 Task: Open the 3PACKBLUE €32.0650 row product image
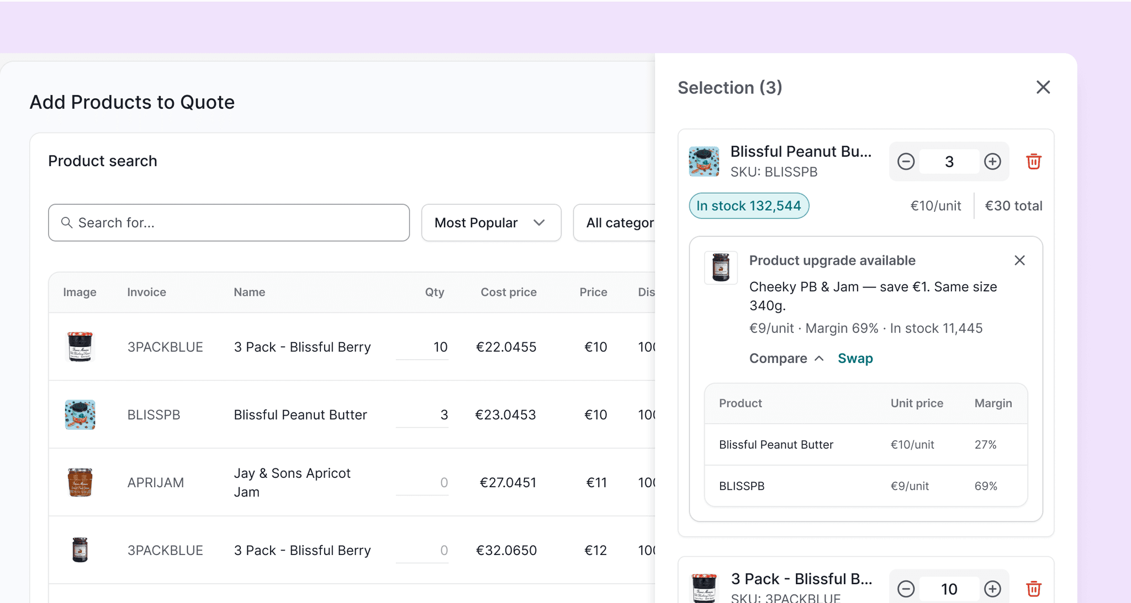coord(80,550)
